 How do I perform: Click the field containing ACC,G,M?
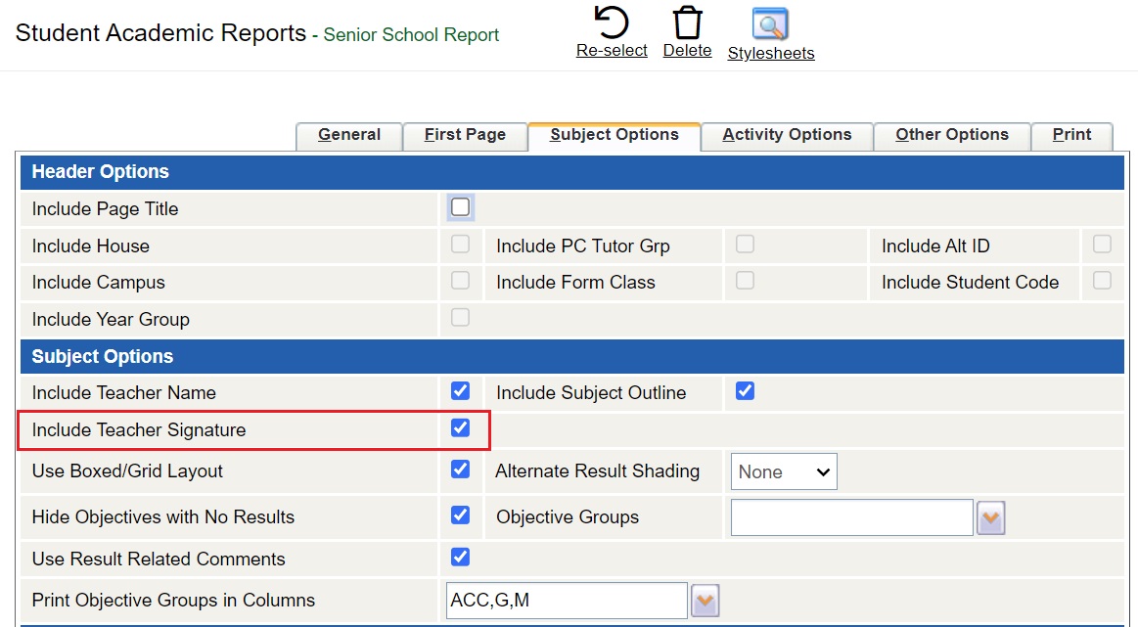click(566, 601)
